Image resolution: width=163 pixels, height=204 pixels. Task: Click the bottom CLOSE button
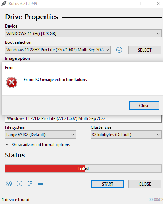pyautogui.click(x=145, y=184)
